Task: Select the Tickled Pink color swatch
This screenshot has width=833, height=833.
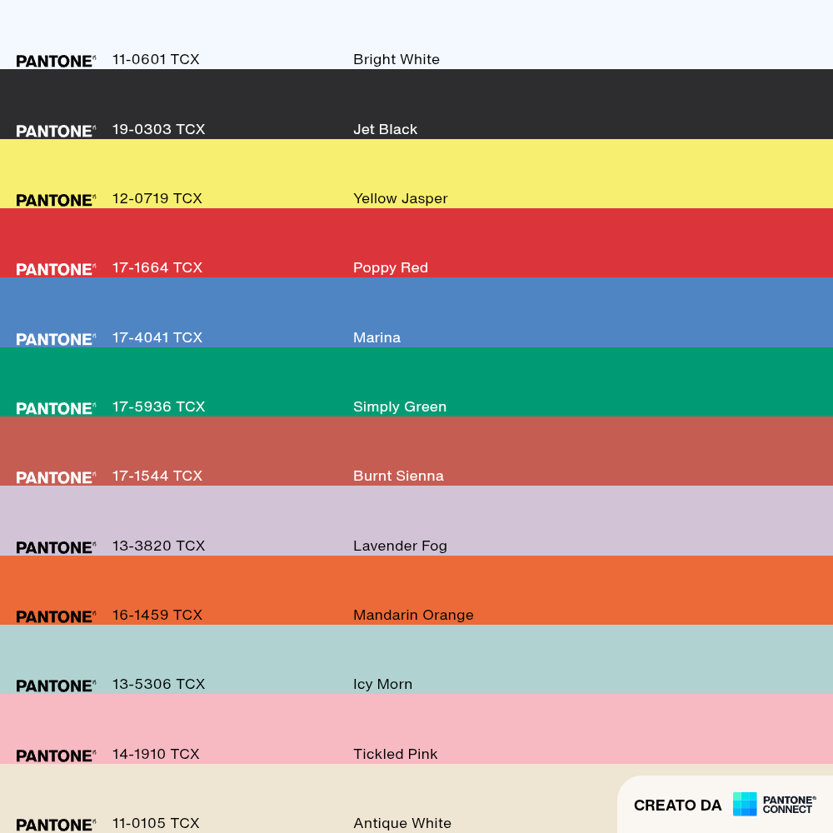Action: pos(416,729)
